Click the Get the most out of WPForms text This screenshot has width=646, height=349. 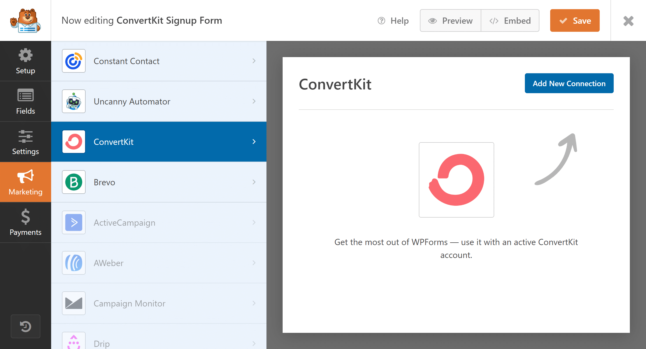pos(456,249)
